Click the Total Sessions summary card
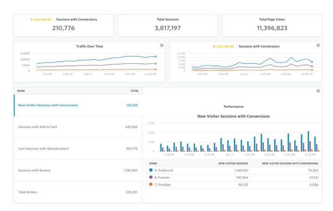This screenshot has height=211, width=333. tap(167, 25)
